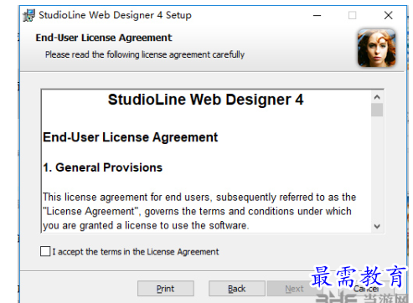Click the '1. General Provisions' heading
413x303 pixels.
click(x=102, y=167)
